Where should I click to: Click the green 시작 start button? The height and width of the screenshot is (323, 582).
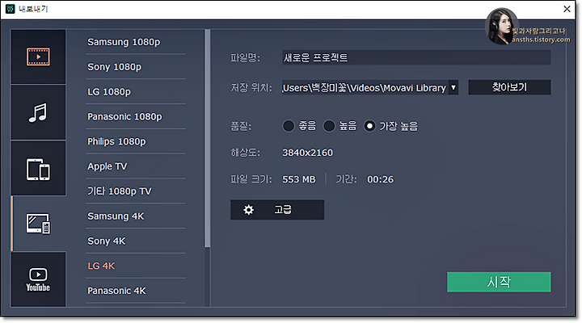point(499,282)
